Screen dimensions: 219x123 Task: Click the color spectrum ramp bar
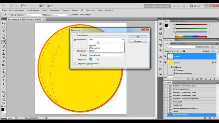[x=191, y=37]
